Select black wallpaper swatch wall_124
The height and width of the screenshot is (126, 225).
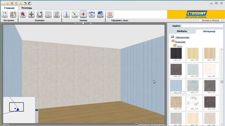(x=176, y=53)
